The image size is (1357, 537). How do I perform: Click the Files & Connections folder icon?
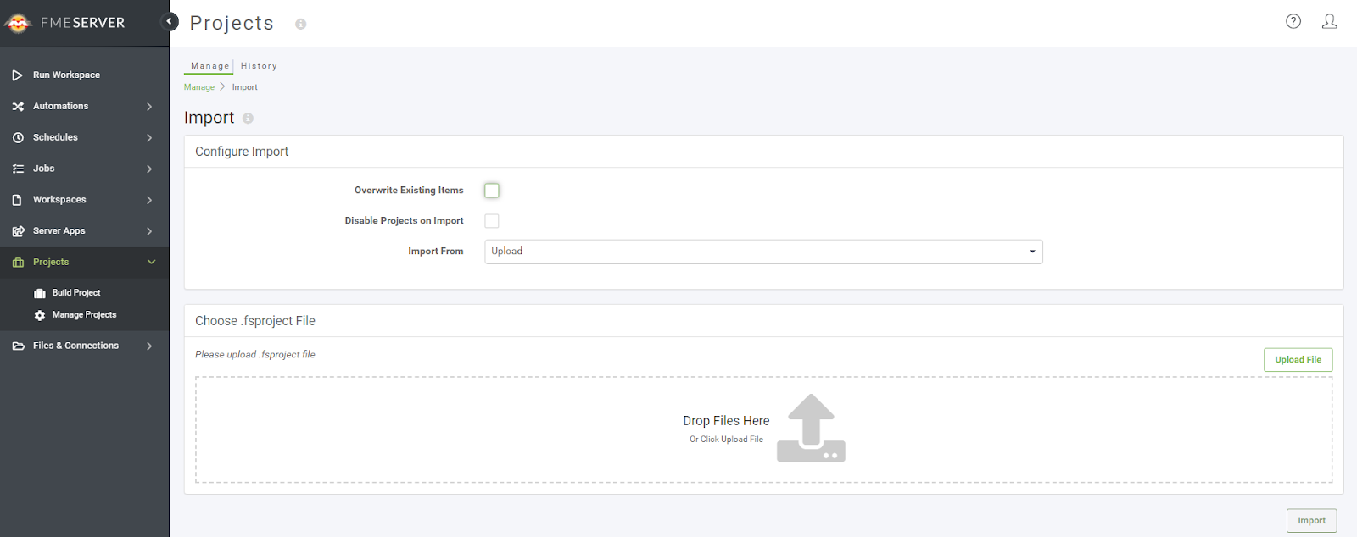point(18,346)
